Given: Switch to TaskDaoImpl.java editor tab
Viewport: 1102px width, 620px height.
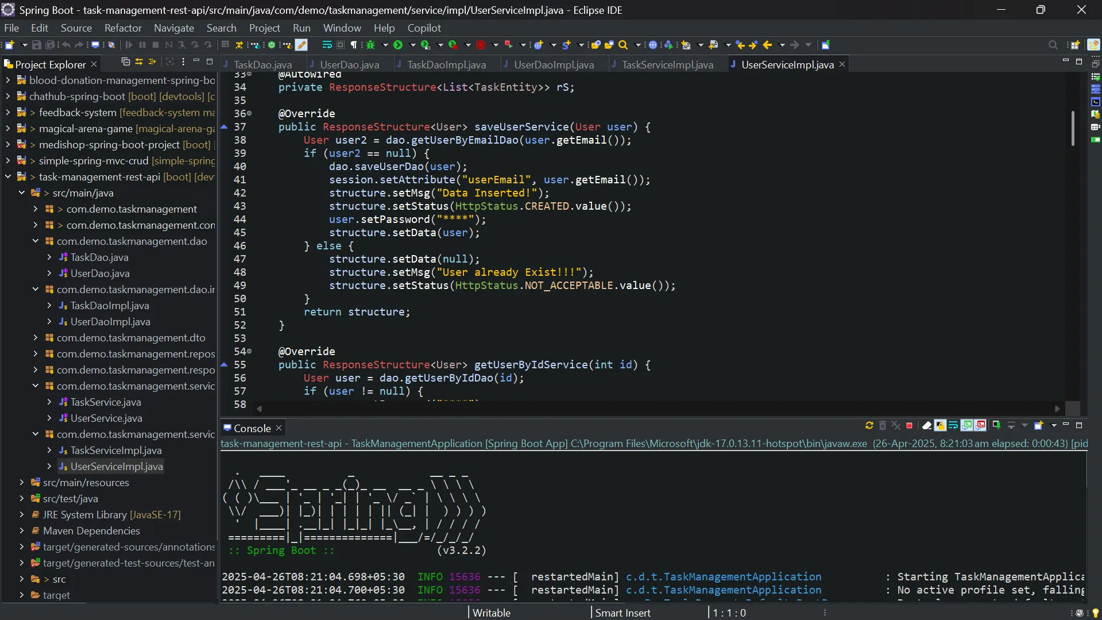Looking at the screenshot, I should (x=446, y=65).
